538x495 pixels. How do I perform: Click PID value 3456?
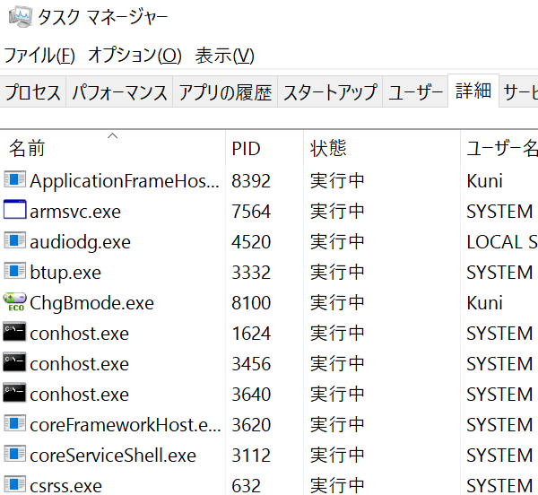251,363
